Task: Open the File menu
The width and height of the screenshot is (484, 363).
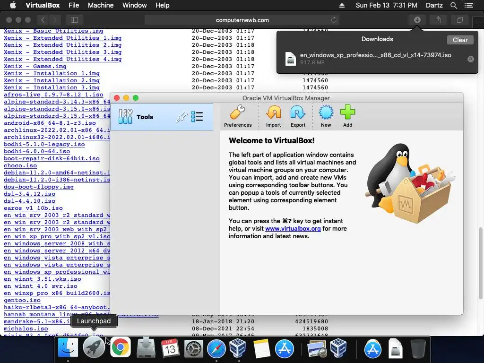Action: pyautogui.click(x=74, y=5)
